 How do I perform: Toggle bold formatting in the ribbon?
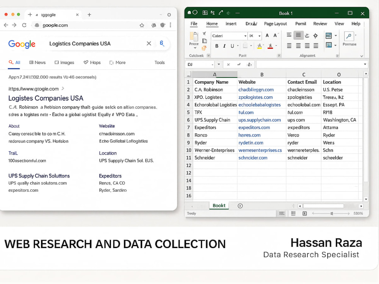point(217,46)
